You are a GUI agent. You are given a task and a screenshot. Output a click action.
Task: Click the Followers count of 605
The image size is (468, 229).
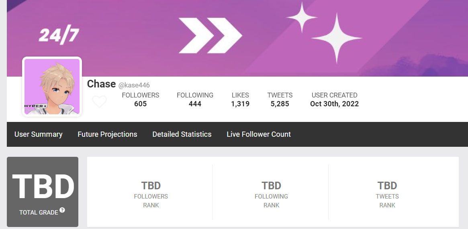pos(140,104)
